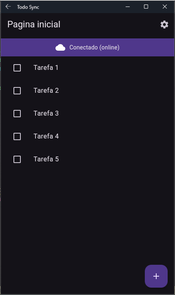Open the Tarefa 4 task entry
Viewport: 175px width, 295px height.
46,136
